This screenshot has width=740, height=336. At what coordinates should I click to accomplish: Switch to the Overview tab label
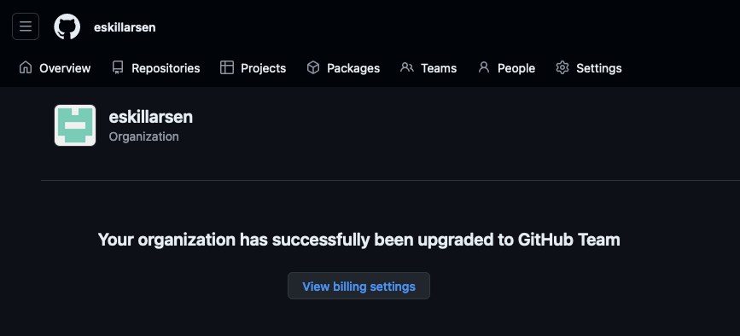tap(65, 68)
